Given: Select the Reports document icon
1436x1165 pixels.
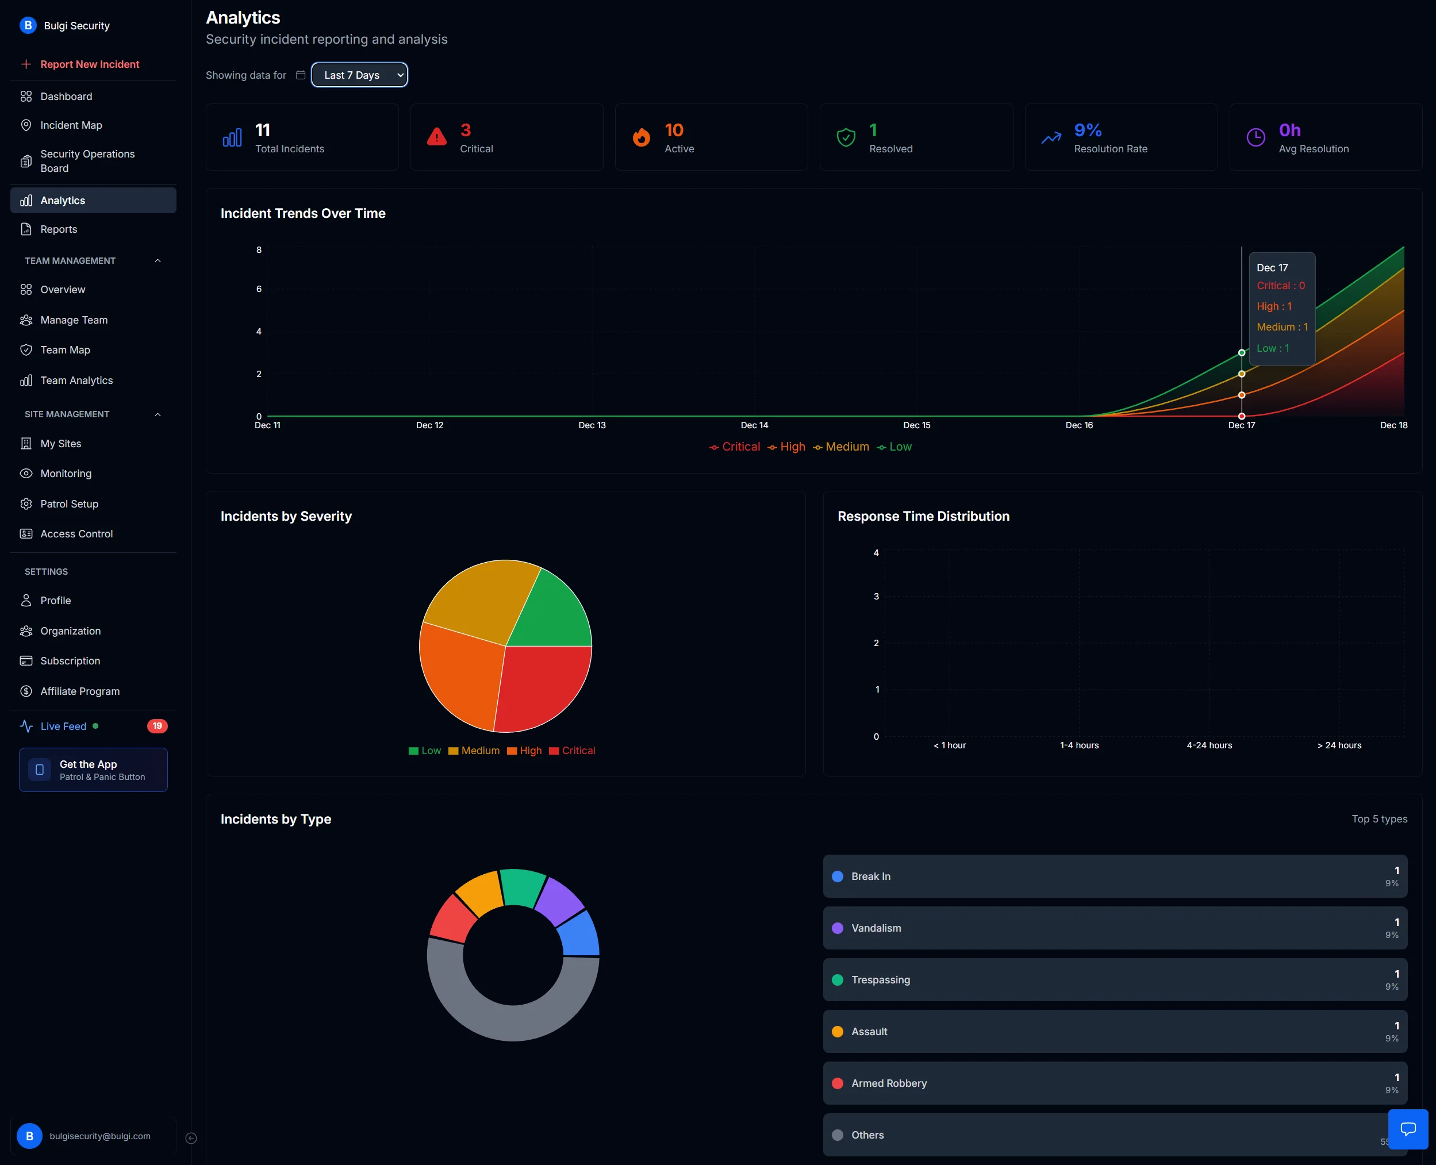Looking at the screenshot, I should tap(25, 229).
